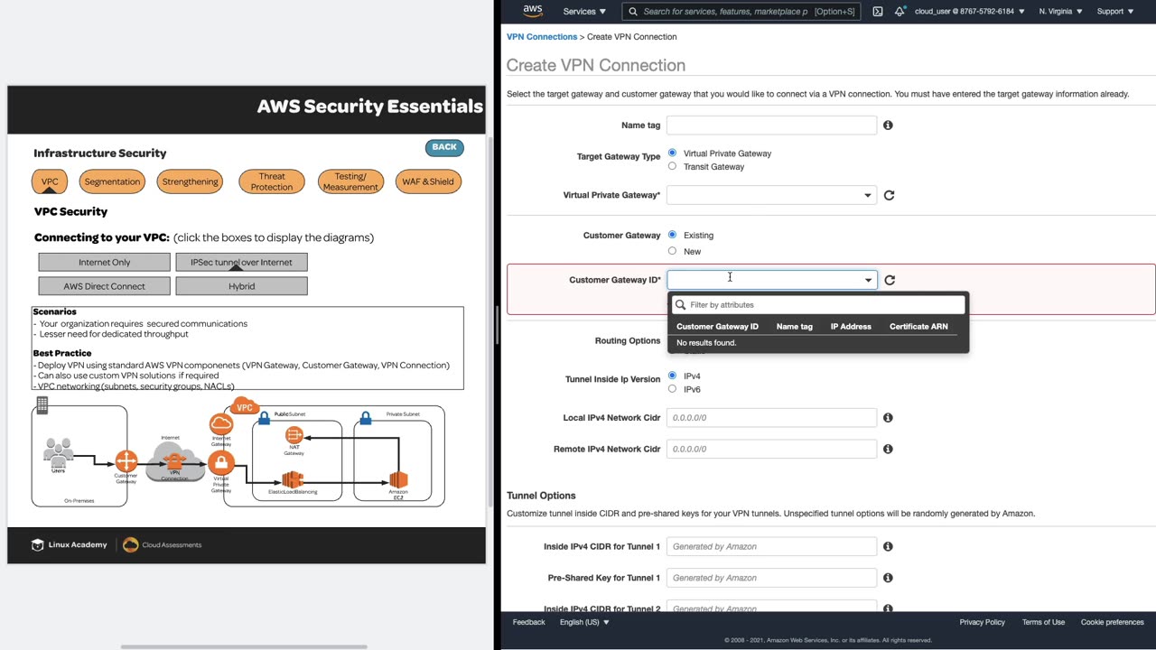
Task: Refresh the Customer Gateway ID list
Action: coord(890,280)
